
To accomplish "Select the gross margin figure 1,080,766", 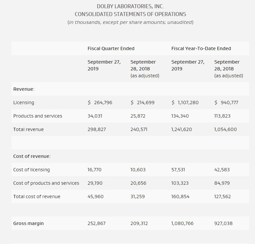I will (x=182, y=223).
